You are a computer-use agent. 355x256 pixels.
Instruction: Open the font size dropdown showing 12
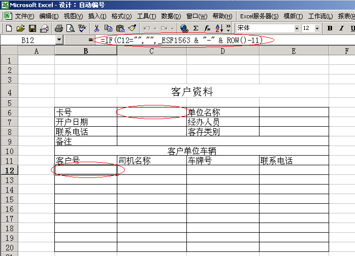pos(317,28)
